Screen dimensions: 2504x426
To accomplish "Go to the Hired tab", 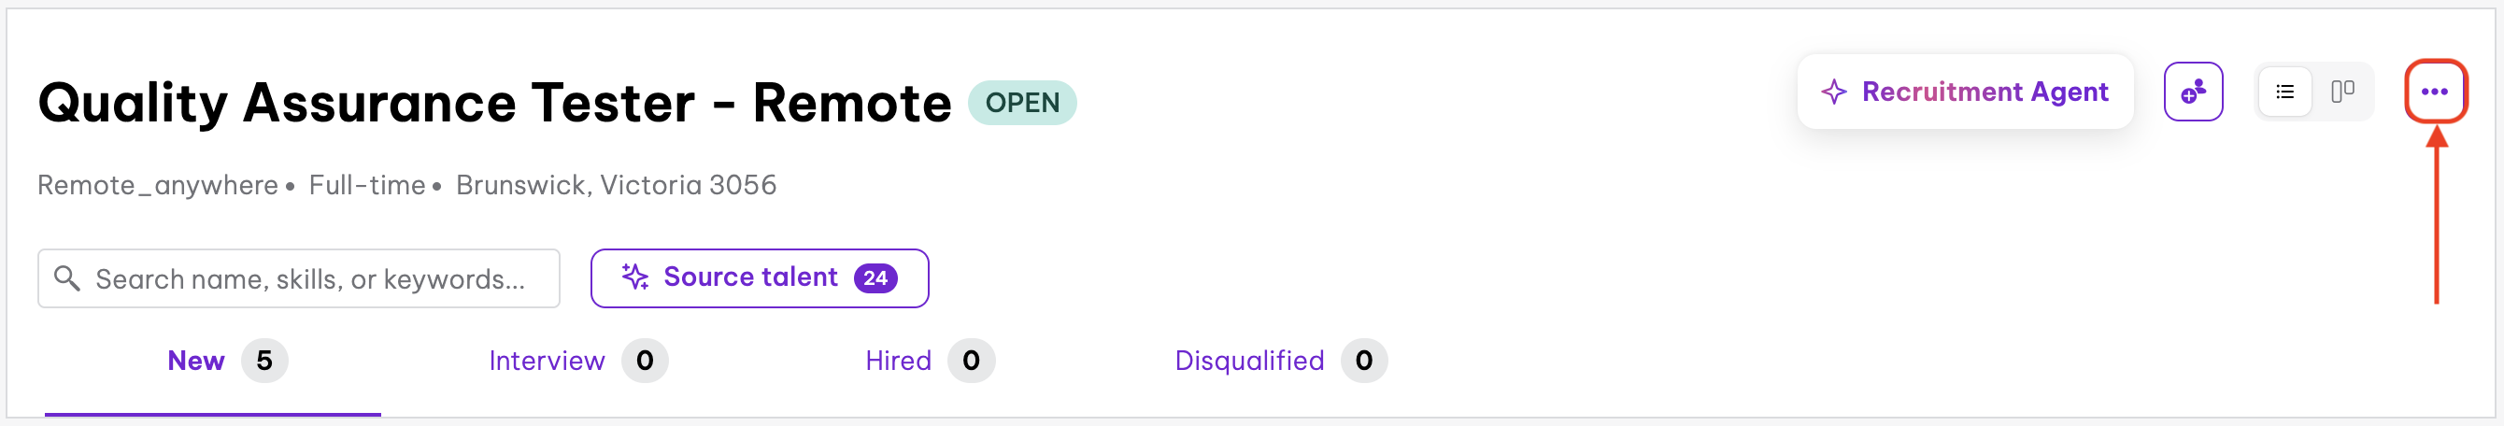I will tap(897, 361).
